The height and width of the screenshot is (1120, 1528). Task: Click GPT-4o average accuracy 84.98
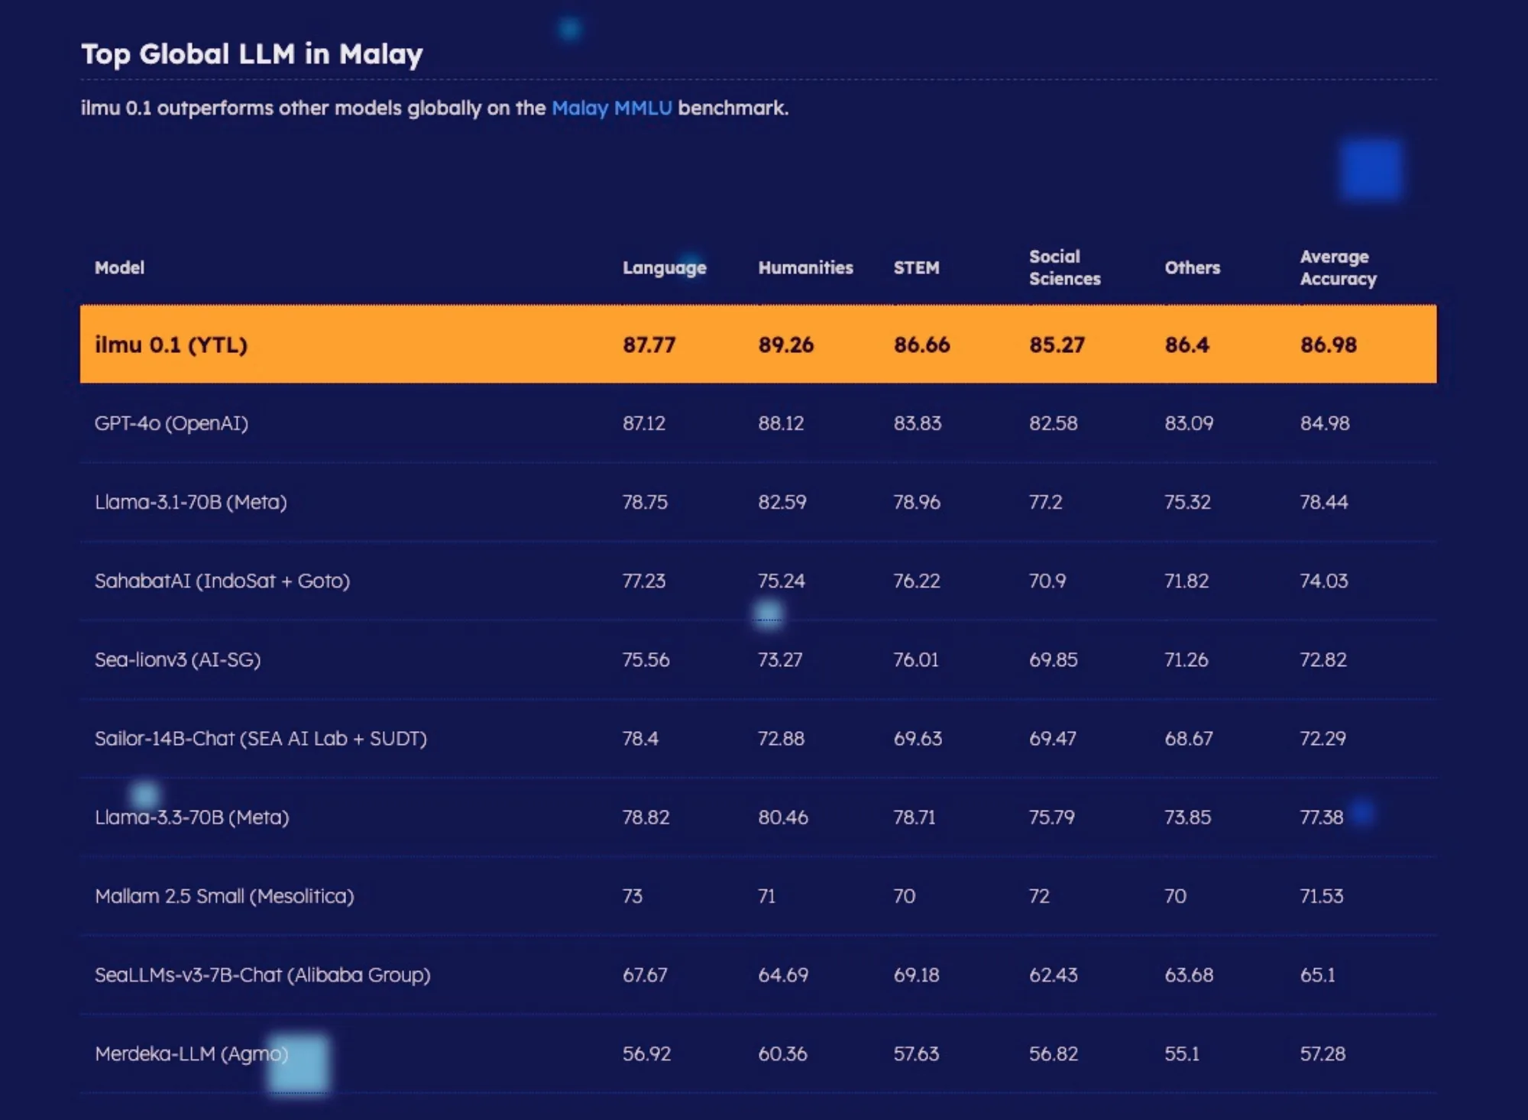pyautogui.click(x=1325, y=423)
